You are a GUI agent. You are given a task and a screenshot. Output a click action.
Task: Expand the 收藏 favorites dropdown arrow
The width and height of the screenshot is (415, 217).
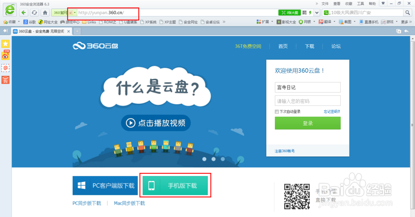pos(19,22)
